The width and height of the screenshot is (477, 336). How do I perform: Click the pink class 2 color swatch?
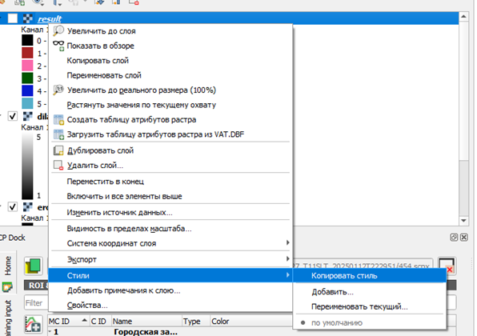[x=27, y=66]
